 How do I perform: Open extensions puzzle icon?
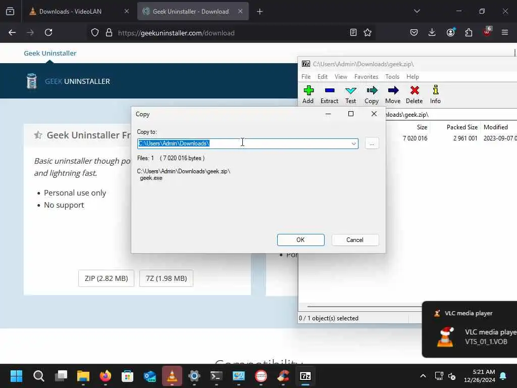469,32
